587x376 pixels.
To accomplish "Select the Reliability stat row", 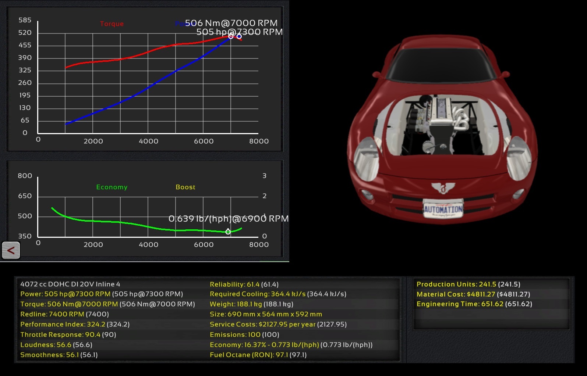I will click(244, 284).
